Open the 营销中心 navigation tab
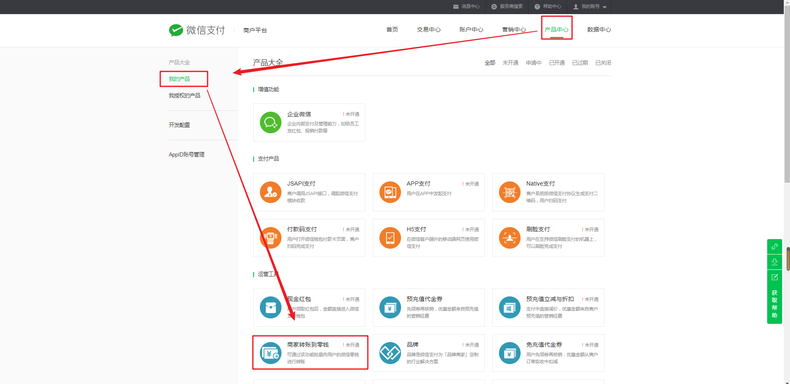 [x=514, y=29]
